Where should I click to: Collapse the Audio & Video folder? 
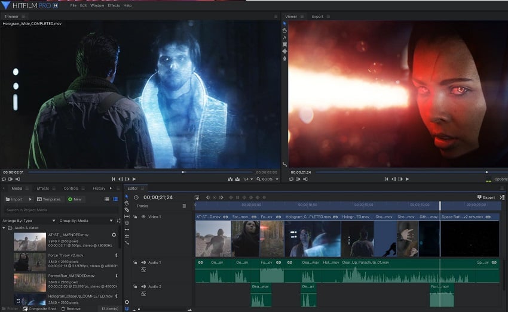(4, 228)
